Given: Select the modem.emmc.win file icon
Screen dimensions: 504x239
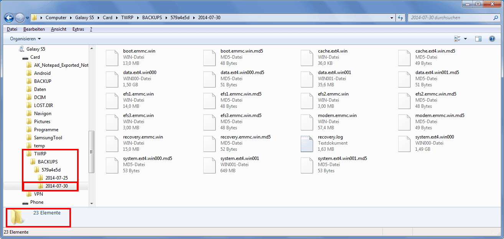Looking at the screenshot, I should (307, 122).
